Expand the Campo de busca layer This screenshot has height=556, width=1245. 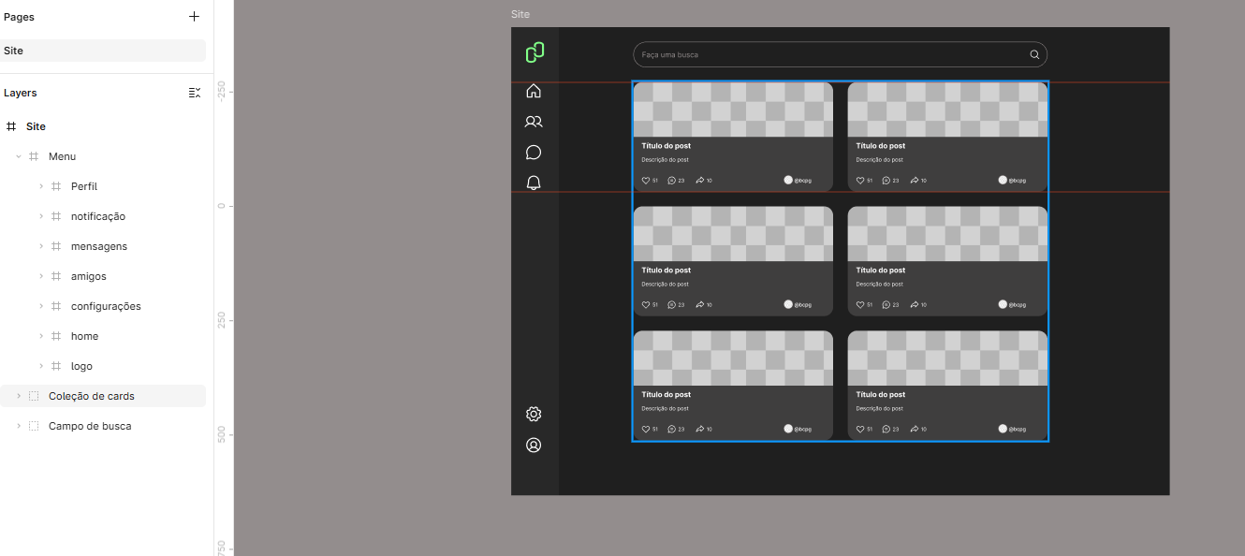19,426
